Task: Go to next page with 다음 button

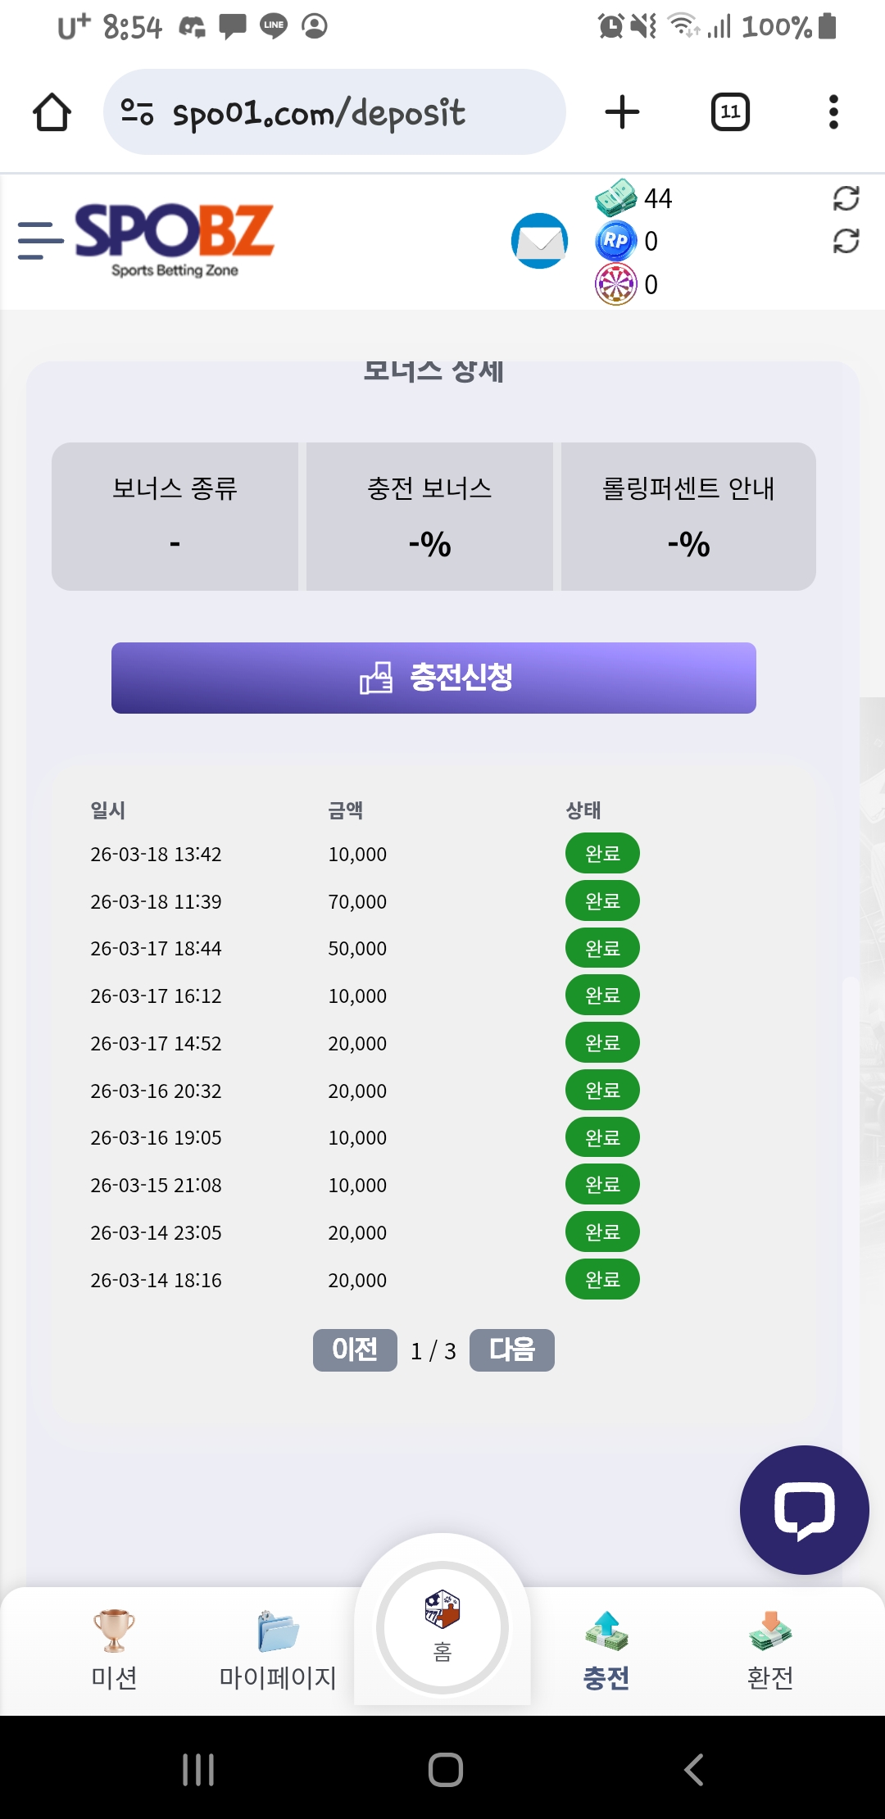Action: coord(512,1350)
